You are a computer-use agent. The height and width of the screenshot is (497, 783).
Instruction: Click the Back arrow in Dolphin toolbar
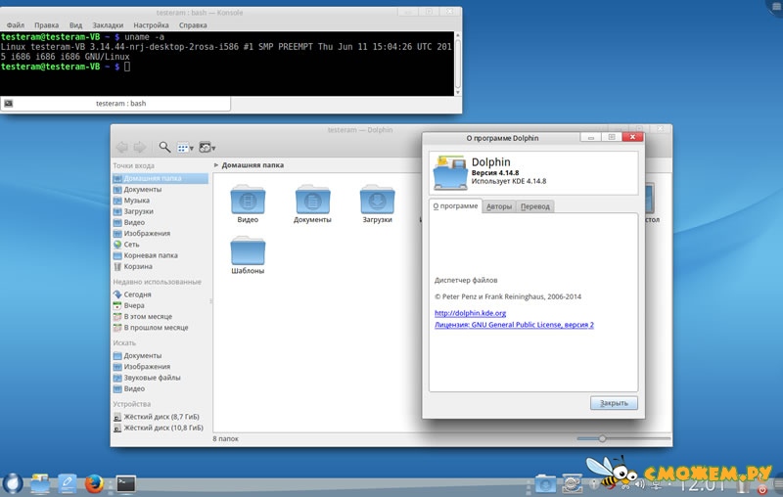click(x=121, y=147)
